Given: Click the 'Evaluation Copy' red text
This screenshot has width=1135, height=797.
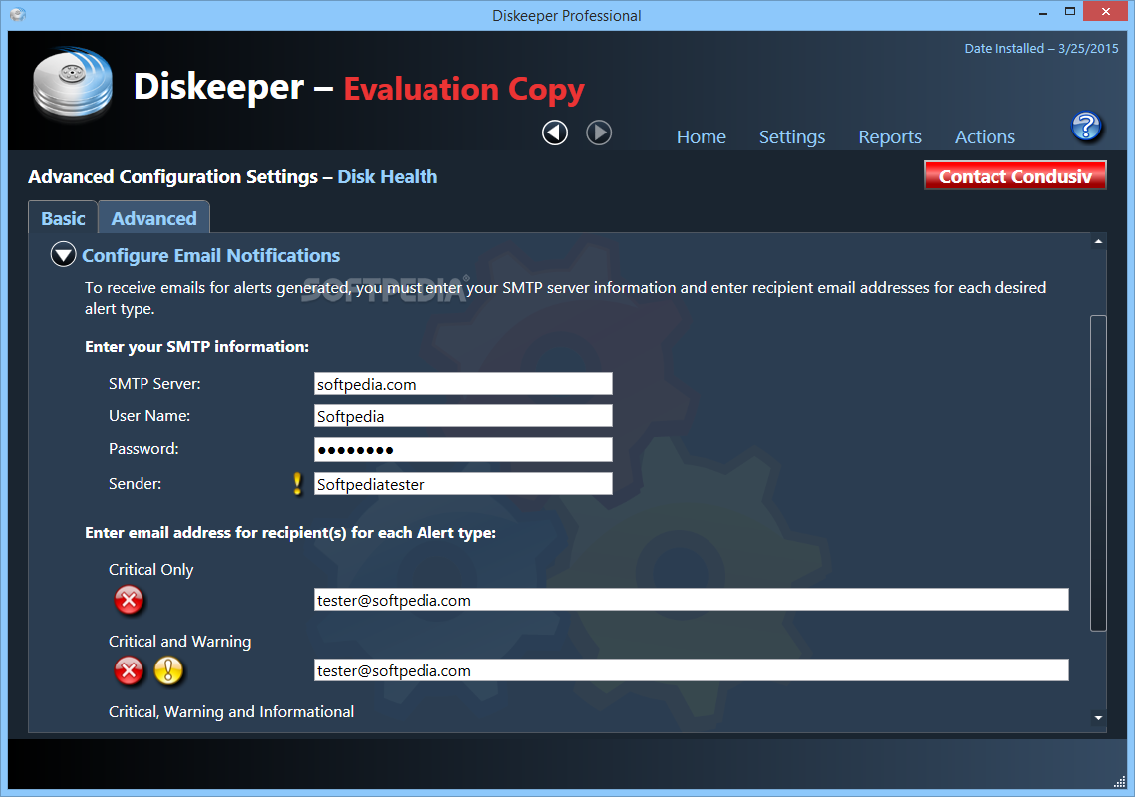Looking at the screenshot, I should [463, 89].
